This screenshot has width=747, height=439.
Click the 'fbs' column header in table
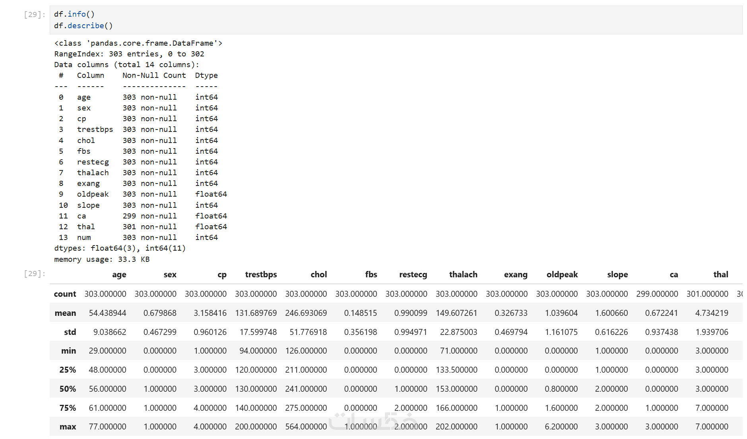[371, 275]
